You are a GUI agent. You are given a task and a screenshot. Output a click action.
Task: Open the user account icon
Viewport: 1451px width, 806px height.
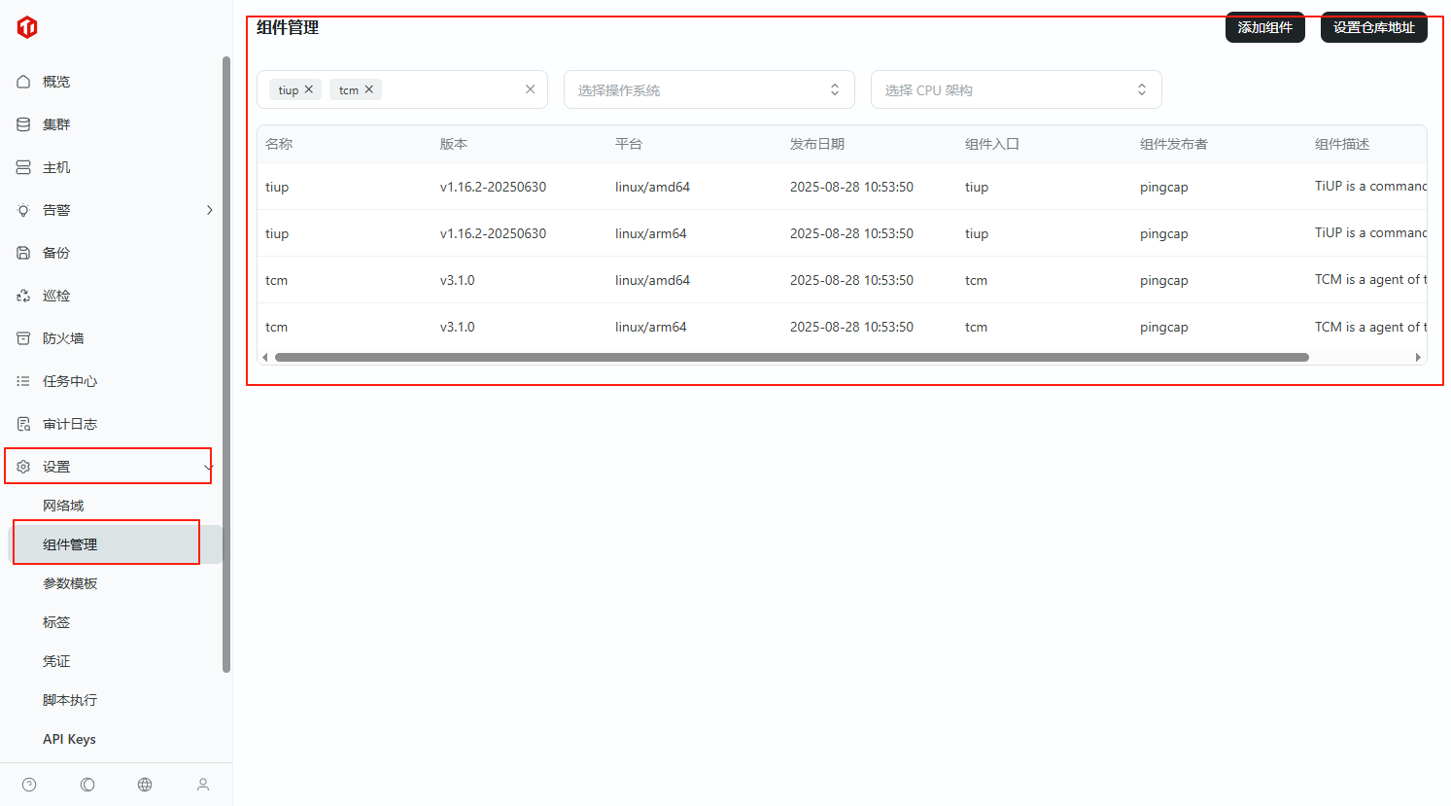[x=203, y=785]
